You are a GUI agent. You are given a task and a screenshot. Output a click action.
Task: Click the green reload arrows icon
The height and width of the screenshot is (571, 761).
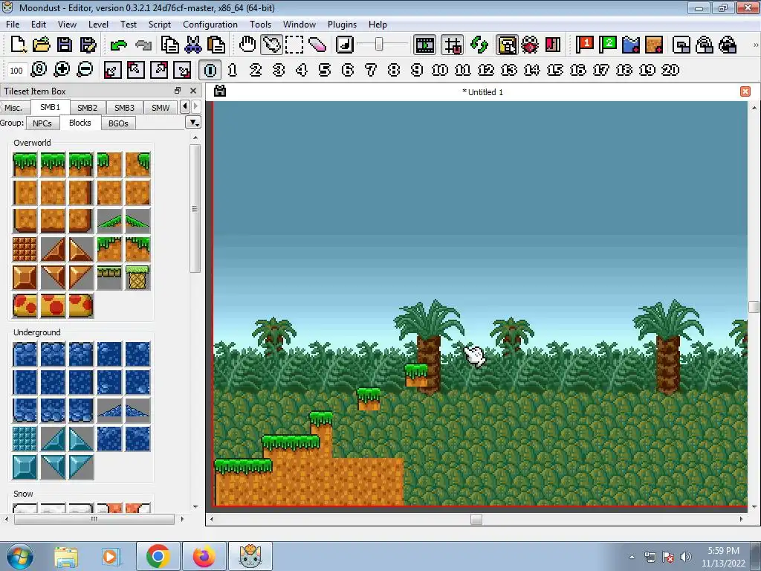pos(479,45)
